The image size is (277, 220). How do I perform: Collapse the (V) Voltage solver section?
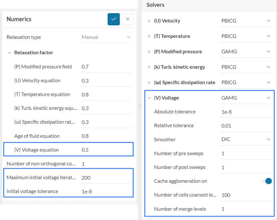(149, 98)
